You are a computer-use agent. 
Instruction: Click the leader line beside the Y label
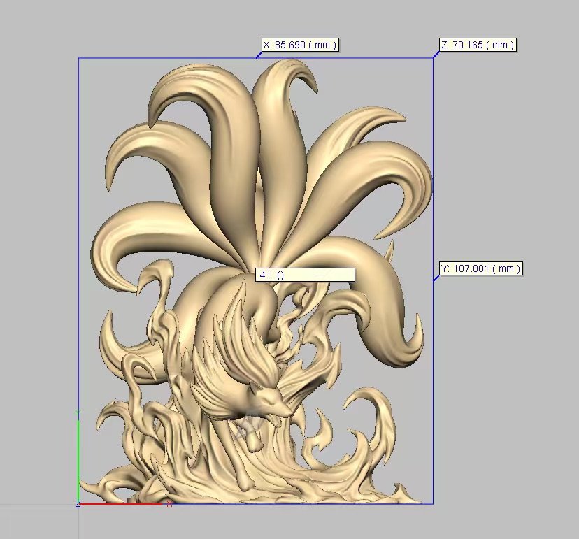[x=436, y=277]
